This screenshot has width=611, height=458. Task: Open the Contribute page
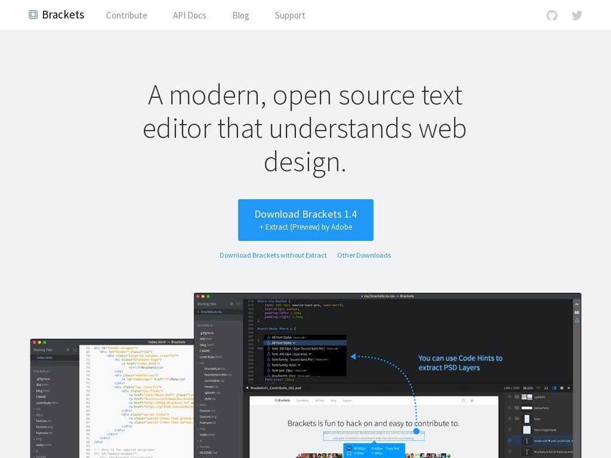(x=126, y=15)
